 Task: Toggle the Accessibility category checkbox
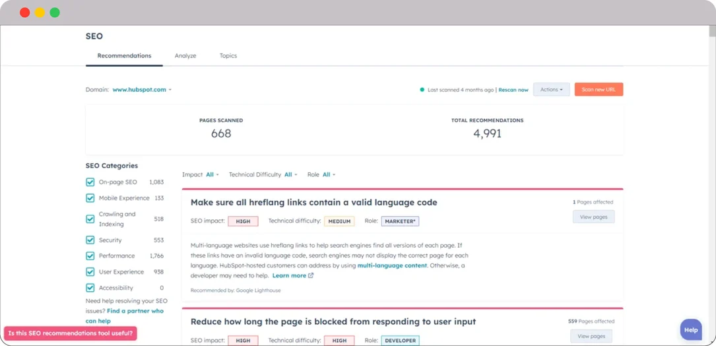(x=90, y=288)
